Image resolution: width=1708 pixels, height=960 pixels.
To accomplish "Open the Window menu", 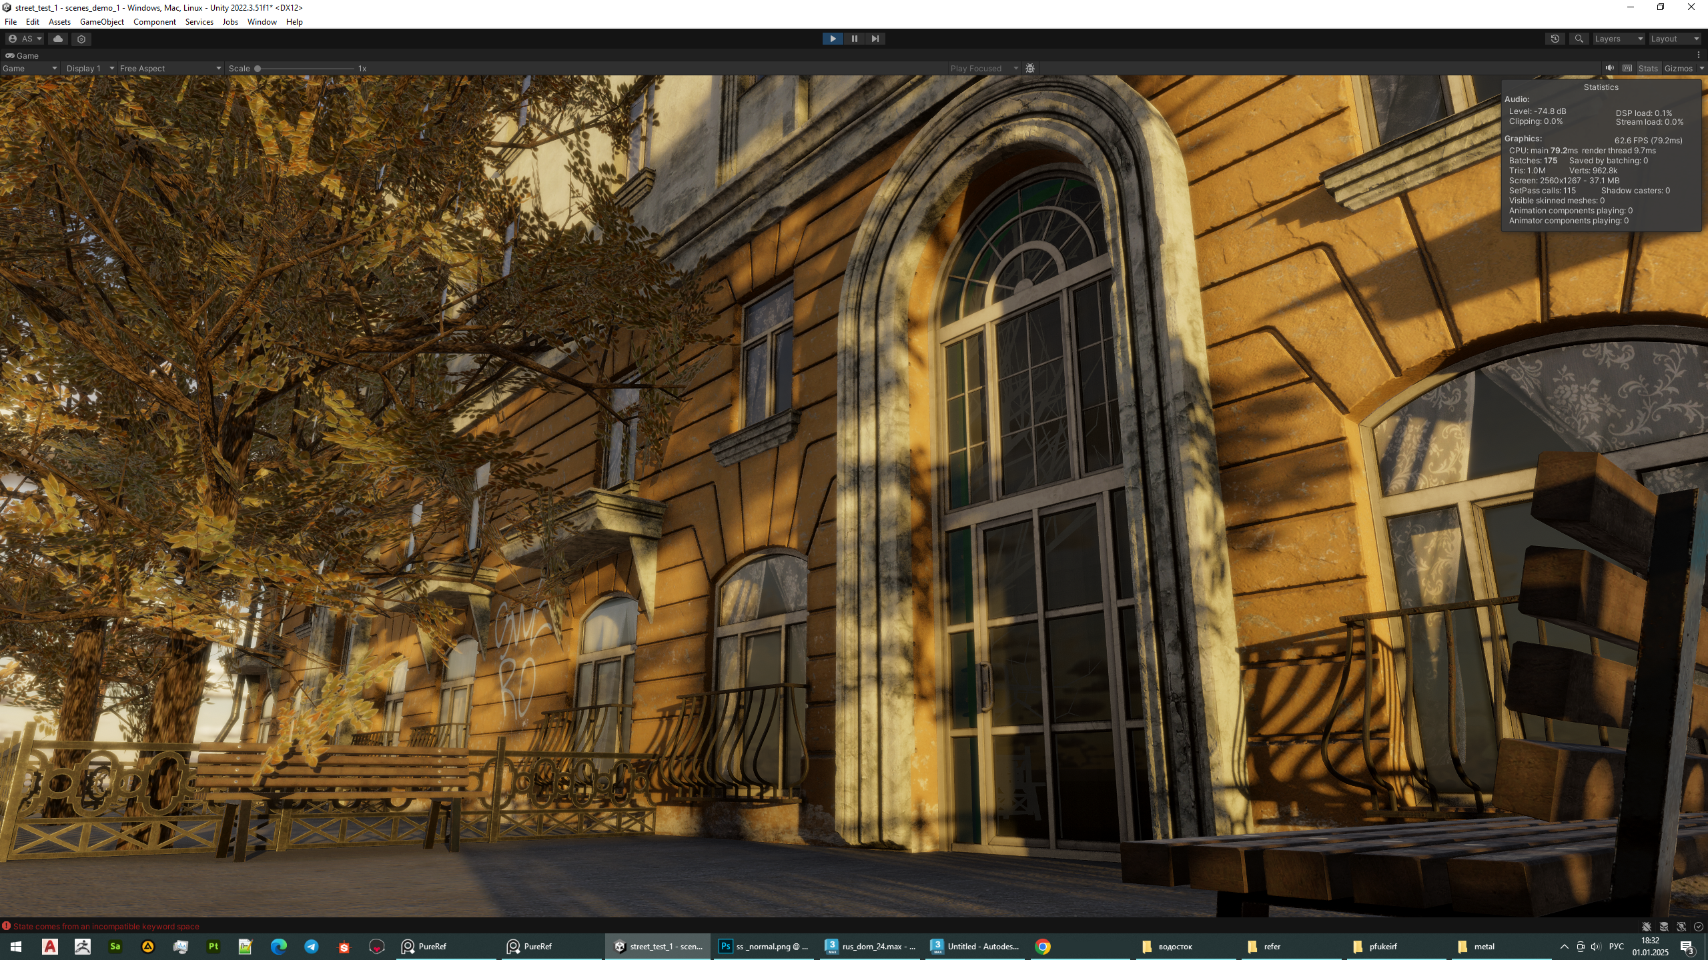I will pos(262,21).
